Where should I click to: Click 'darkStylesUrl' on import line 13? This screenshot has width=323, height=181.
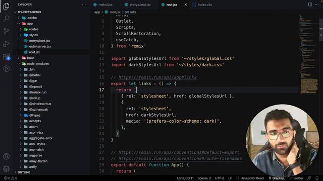point(145,65)
